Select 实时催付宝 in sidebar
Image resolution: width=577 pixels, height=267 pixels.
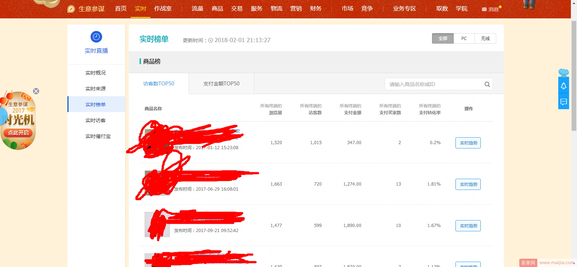click(x=98, y=136)
